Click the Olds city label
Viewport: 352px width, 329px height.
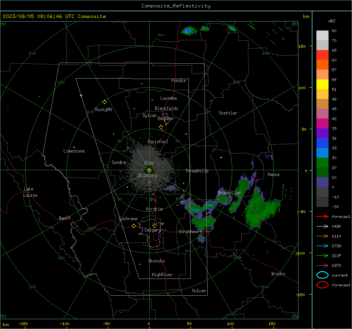[149, 163]
